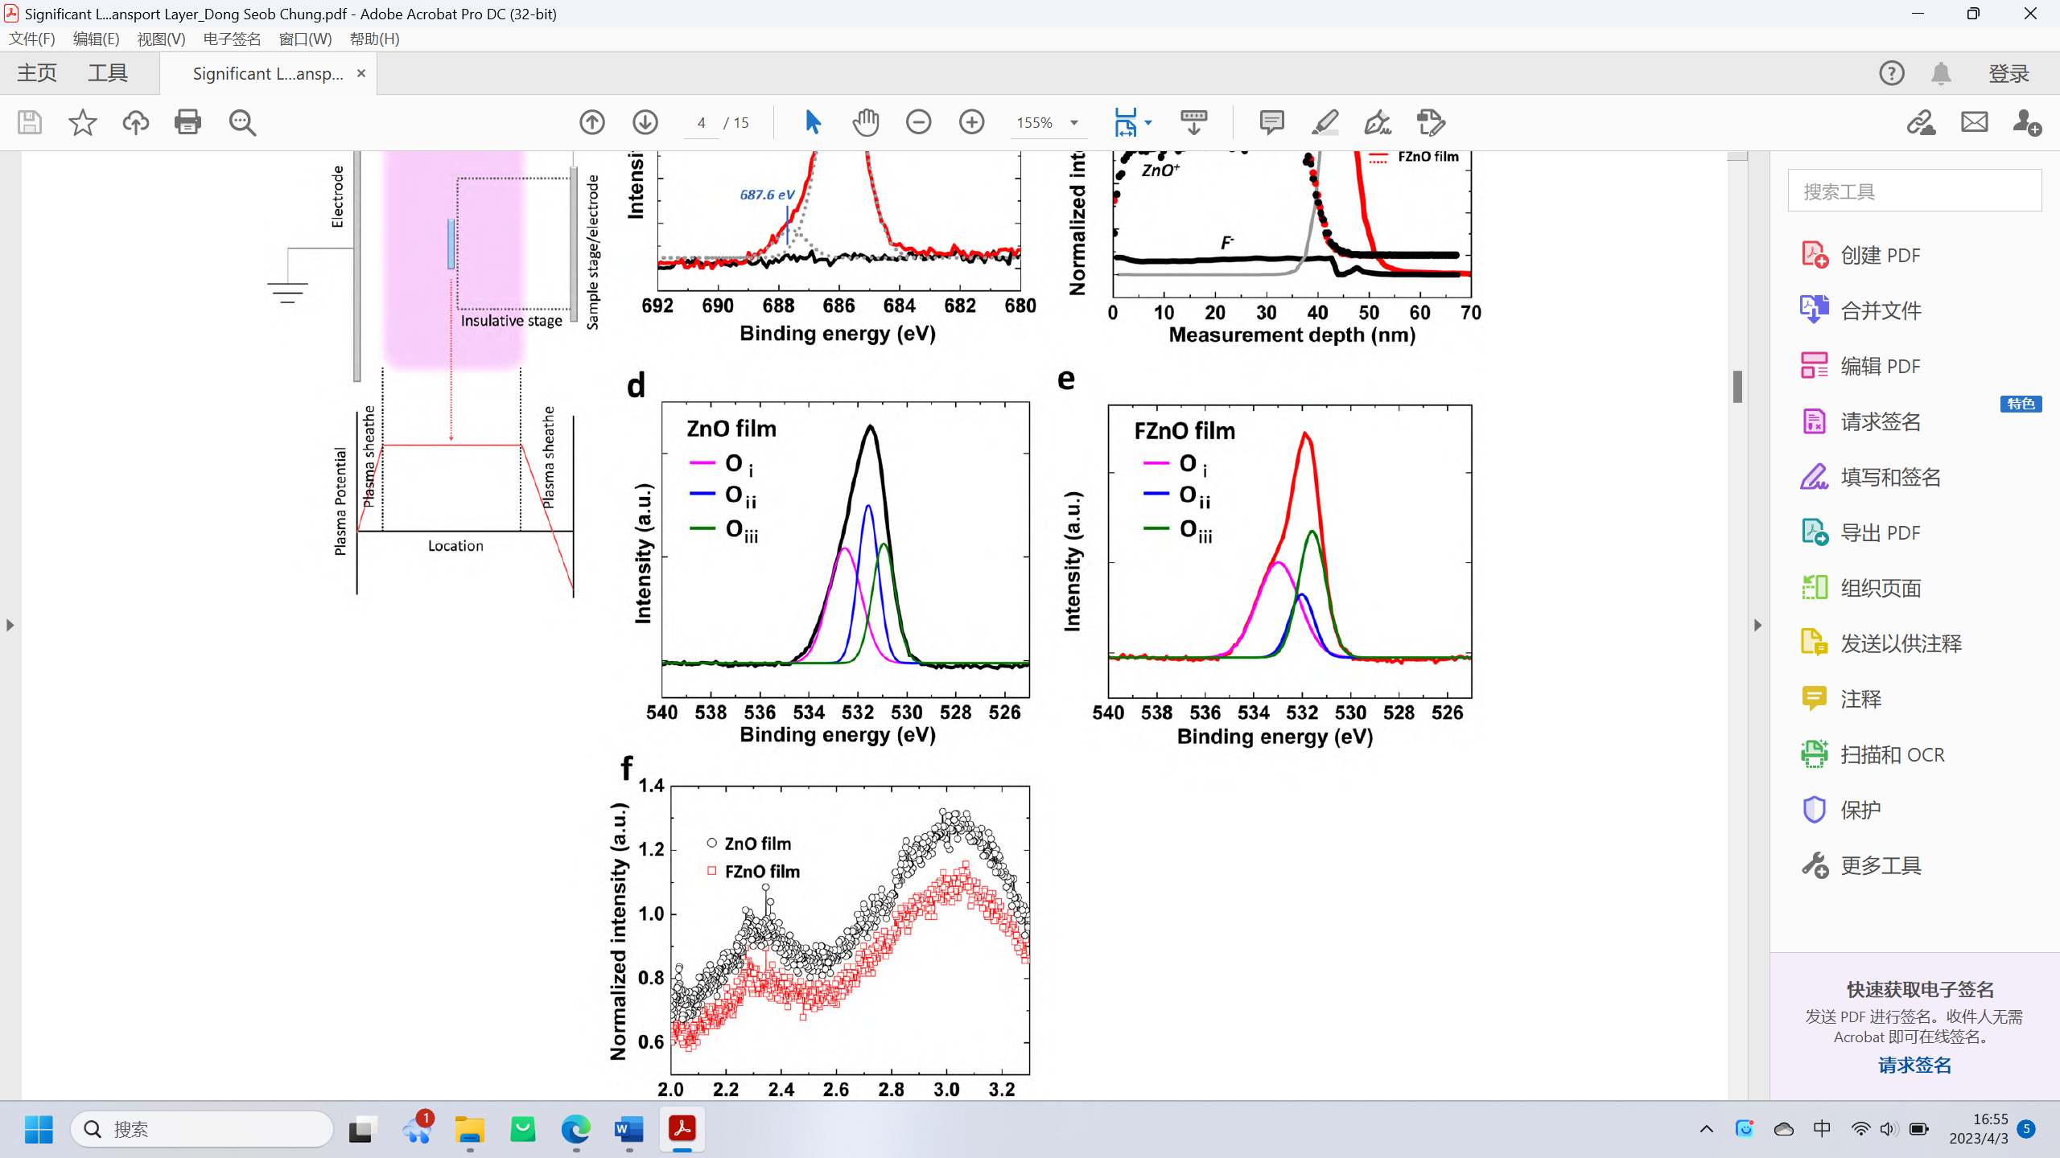Go to the next page
Image resolution: width=2060 pixels, height=1158 pixels.
pos(645,122)
